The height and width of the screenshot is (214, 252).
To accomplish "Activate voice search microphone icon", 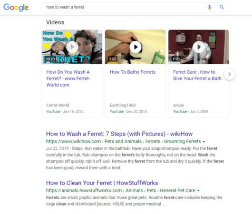I will (x=209, y=7).
